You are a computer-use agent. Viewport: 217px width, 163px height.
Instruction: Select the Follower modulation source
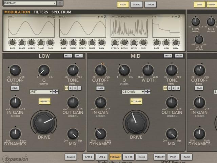tap(115, 157)
